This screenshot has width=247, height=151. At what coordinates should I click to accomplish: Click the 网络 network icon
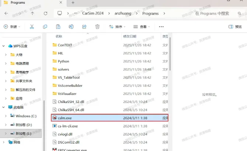pos(10,142)
